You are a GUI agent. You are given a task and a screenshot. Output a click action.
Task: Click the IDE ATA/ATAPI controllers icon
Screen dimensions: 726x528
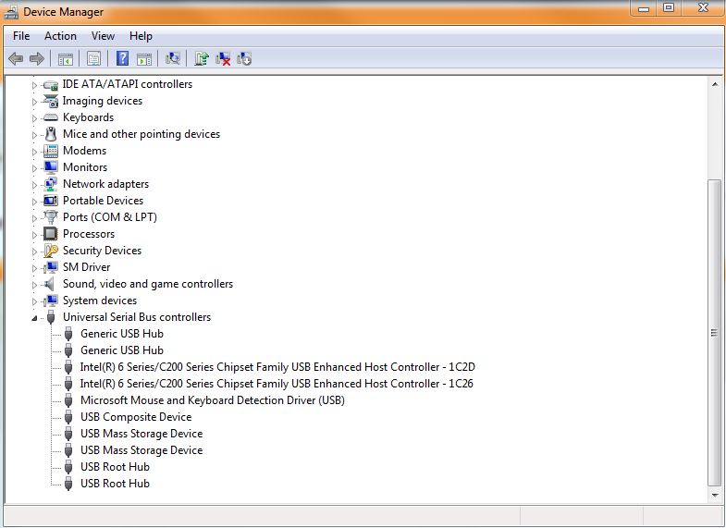(x=51, y=85)
